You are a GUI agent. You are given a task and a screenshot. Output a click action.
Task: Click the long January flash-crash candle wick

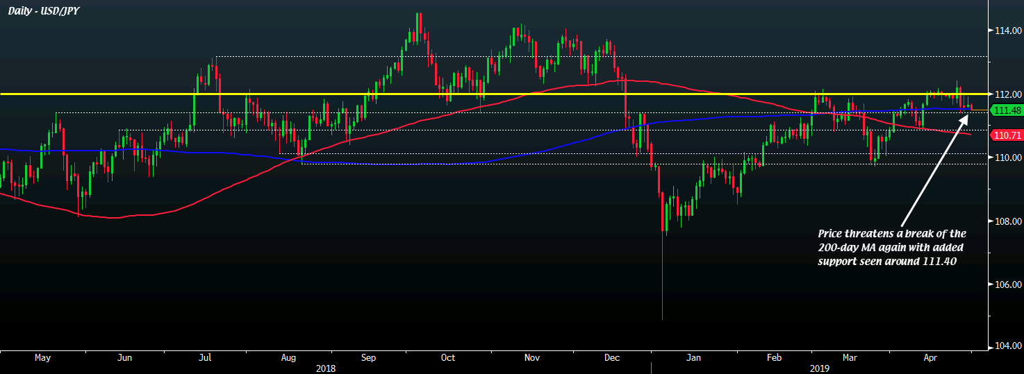[662, 278]
